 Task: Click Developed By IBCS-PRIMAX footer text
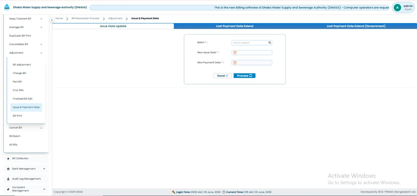point(388,192)
